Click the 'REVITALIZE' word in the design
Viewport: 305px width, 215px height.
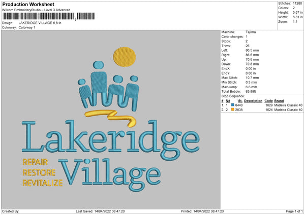pyautogui.click(x=43, y=183)
